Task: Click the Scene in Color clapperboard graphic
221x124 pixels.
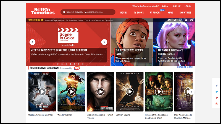Action: coord(68,36)
